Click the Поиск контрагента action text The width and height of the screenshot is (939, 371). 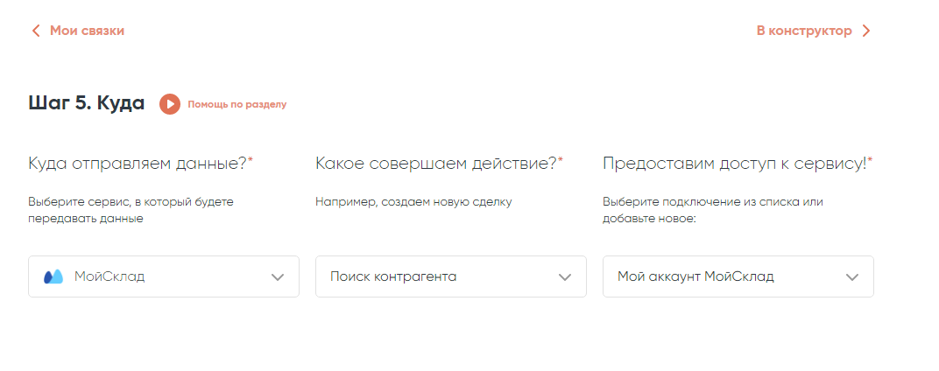[393, 276]
